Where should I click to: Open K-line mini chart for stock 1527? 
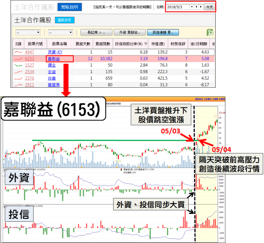18,65
